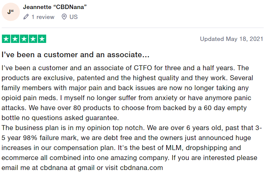Click the first green rating star
The width and height of the screenshot is (266, 172).
[x=6, y=39]
